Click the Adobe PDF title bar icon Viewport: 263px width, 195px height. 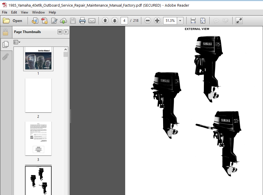click(x=5, y=5)
